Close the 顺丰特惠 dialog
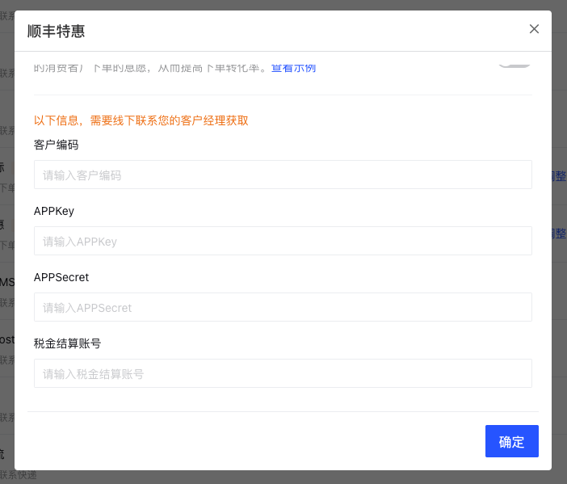The height and width of the screenshot is (484, 567). click(534, 29)
